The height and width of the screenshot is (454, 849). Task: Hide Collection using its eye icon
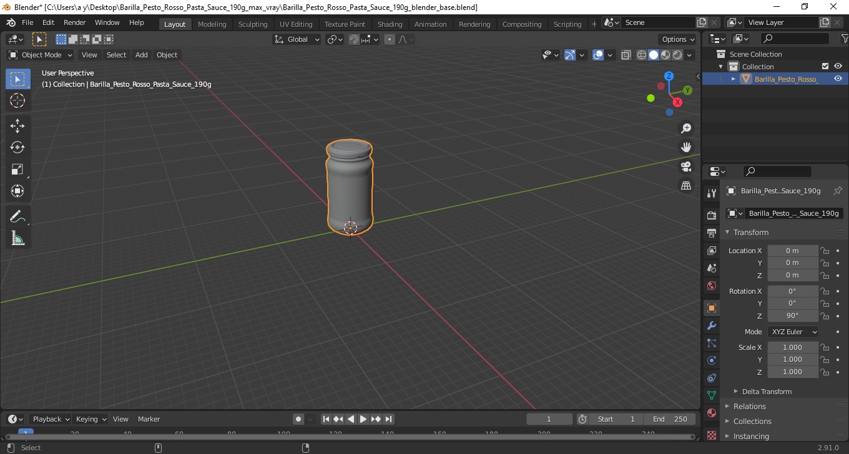(838, 66)
